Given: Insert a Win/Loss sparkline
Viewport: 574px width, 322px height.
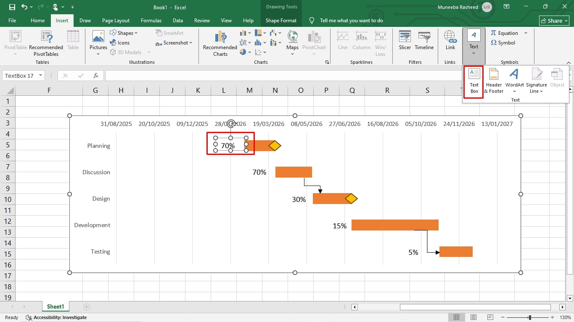Looking at the screenshot, I should pyautogui.click(x=380, y=43).
